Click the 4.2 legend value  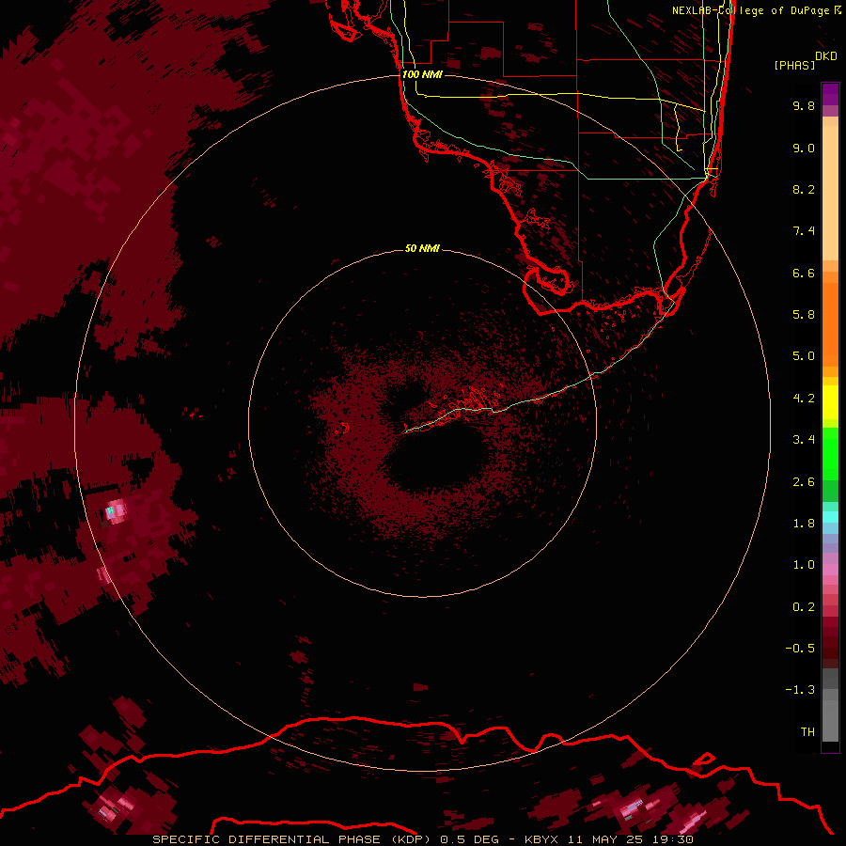[x=804, y=399]
